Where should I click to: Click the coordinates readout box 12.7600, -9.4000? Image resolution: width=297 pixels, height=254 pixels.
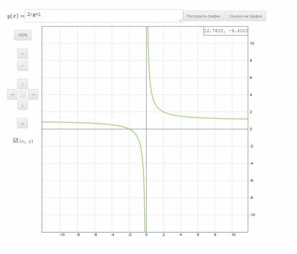tap(226, 31)
